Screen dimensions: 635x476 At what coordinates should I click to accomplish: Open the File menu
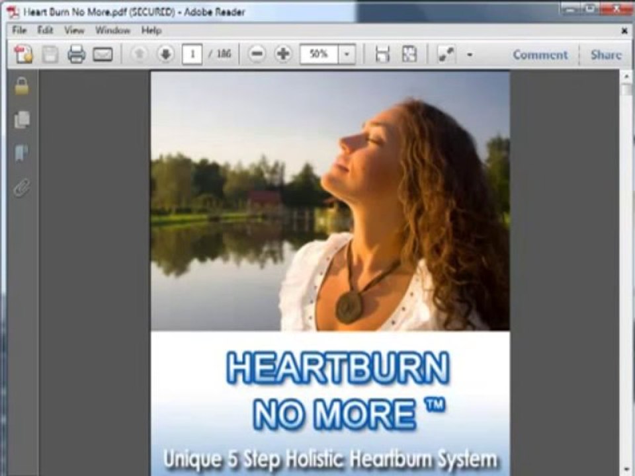[19, 30]
